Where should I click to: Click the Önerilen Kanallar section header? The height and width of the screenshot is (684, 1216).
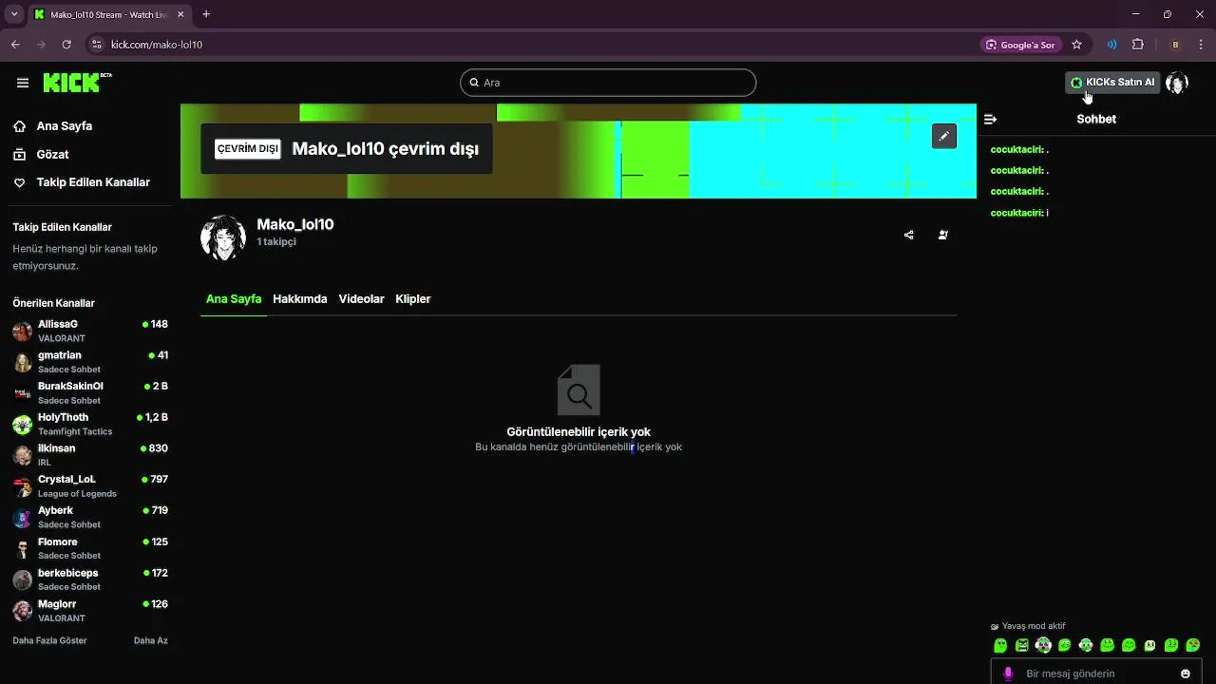tap(53, 303)
